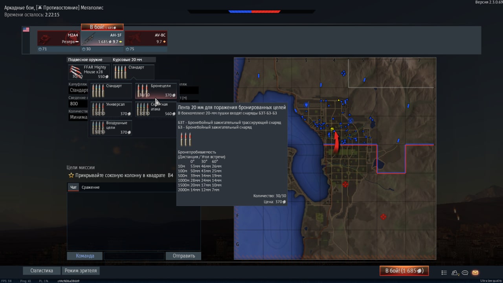
Task: Choose the Универсал ammo belt
Action: pos(111,109)
